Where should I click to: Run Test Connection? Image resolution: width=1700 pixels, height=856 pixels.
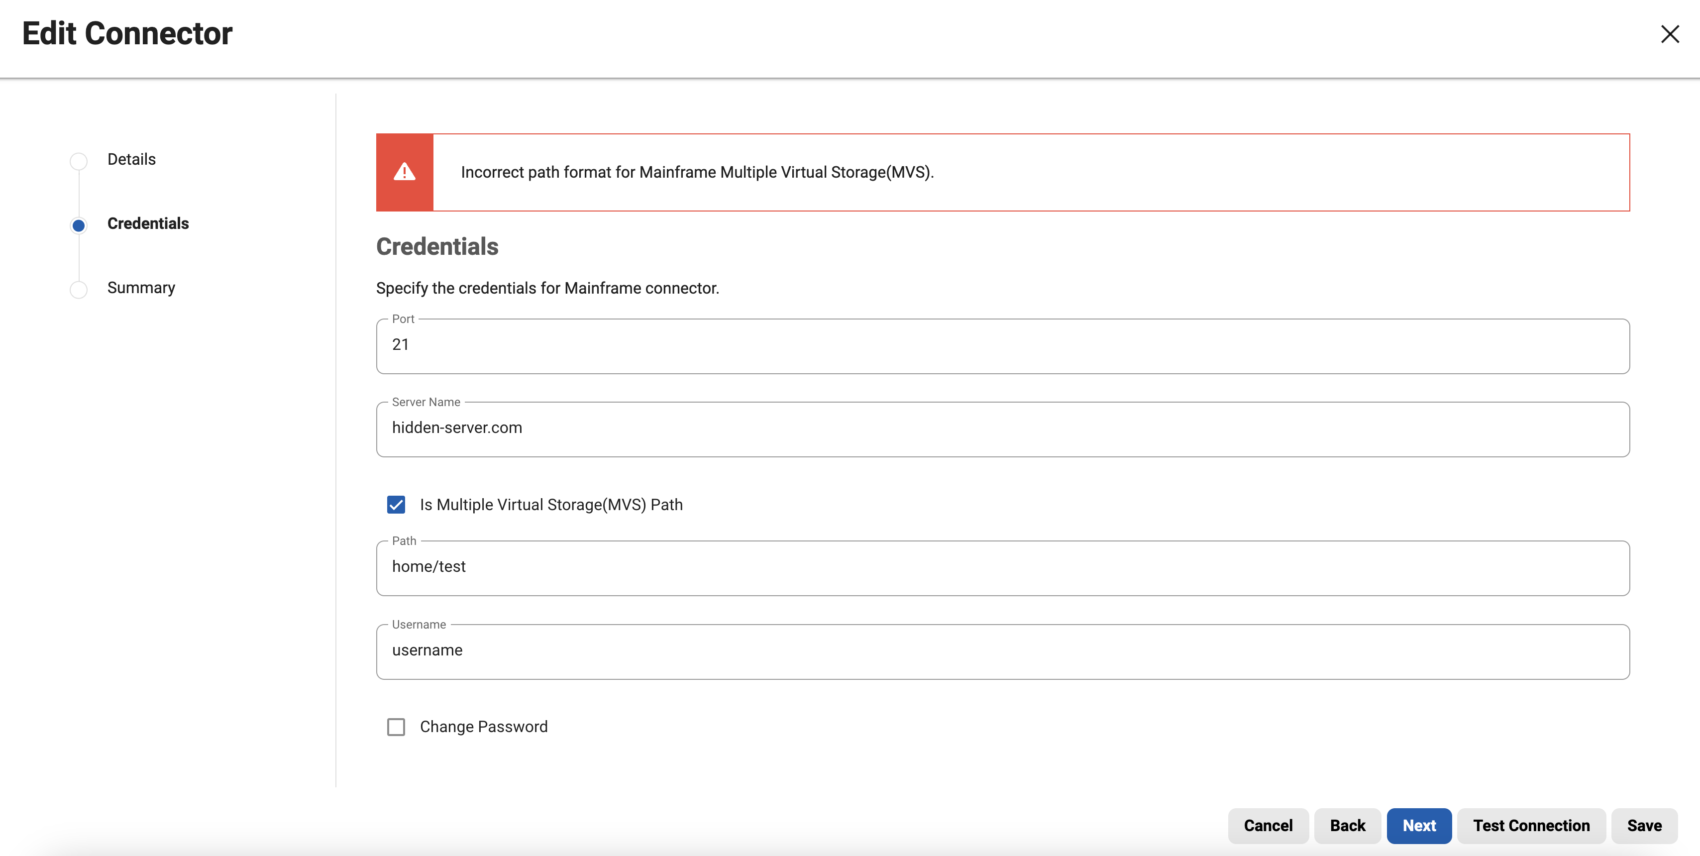point(1531,826)
